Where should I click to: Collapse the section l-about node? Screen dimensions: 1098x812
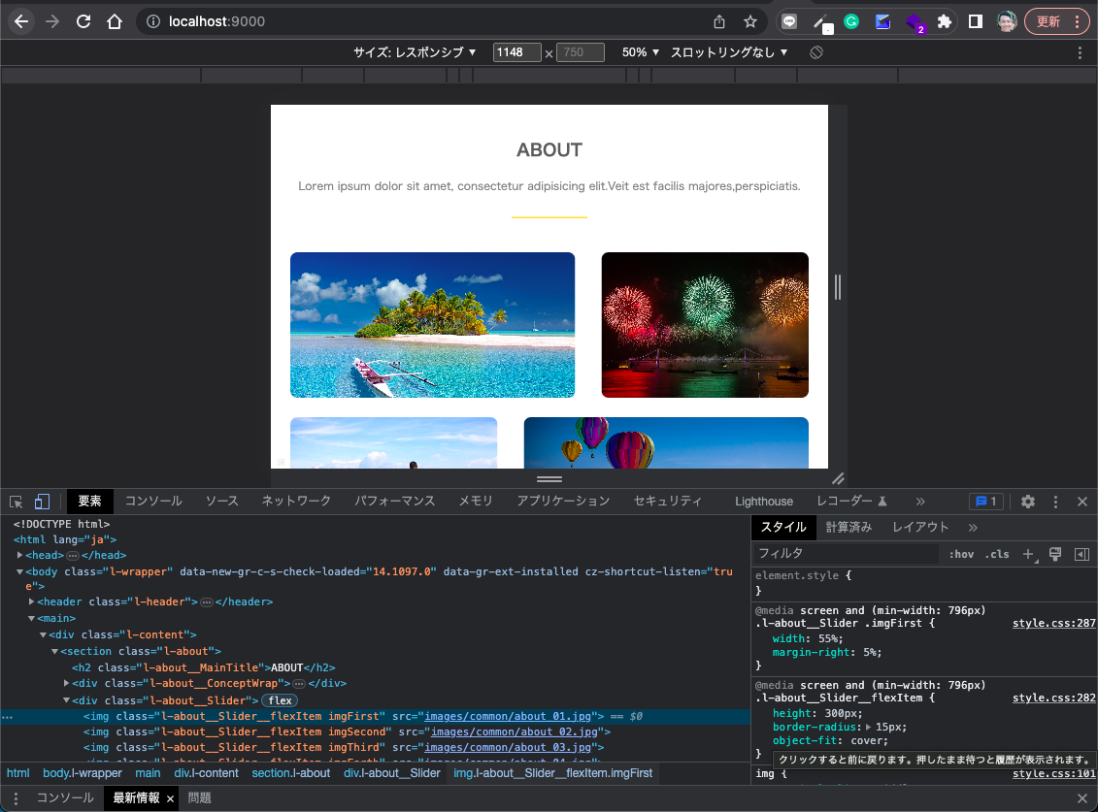[x=54, y=651]
